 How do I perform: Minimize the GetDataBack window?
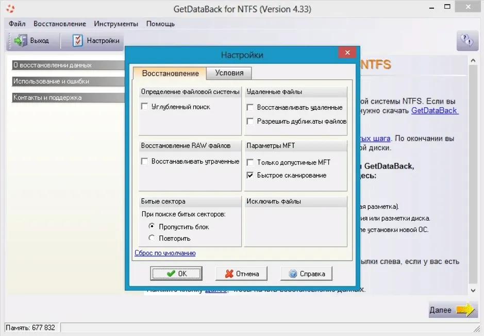coord(432,8)
